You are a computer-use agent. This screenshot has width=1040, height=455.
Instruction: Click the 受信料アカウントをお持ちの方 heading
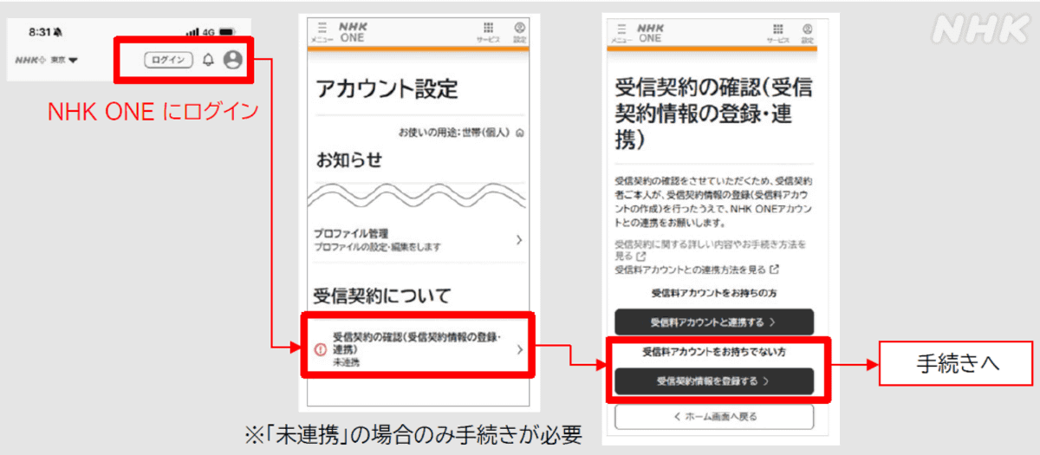[714, 293]
